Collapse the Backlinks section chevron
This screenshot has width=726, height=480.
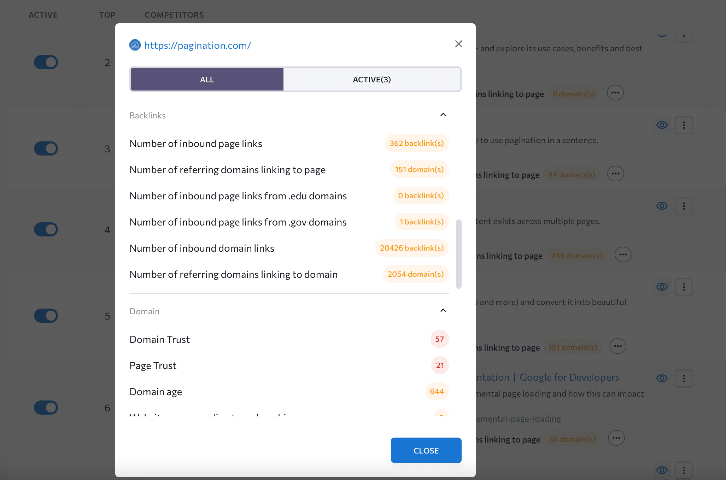443,115
